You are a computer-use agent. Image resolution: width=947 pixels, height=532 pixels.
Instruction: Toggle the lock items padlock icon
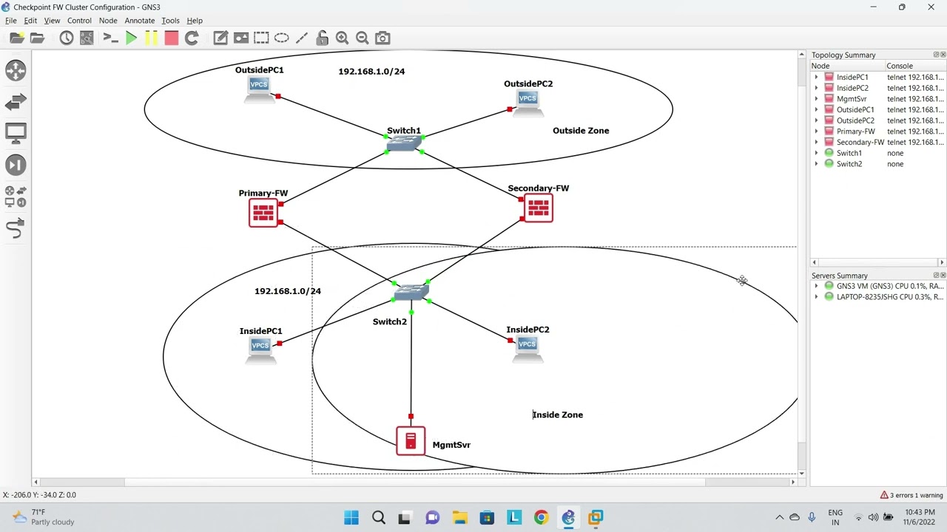[322, 38]
